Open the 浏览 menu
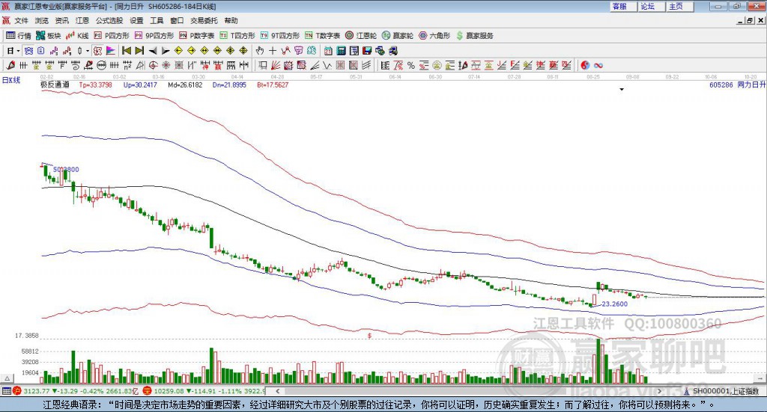 pos(42,20)
